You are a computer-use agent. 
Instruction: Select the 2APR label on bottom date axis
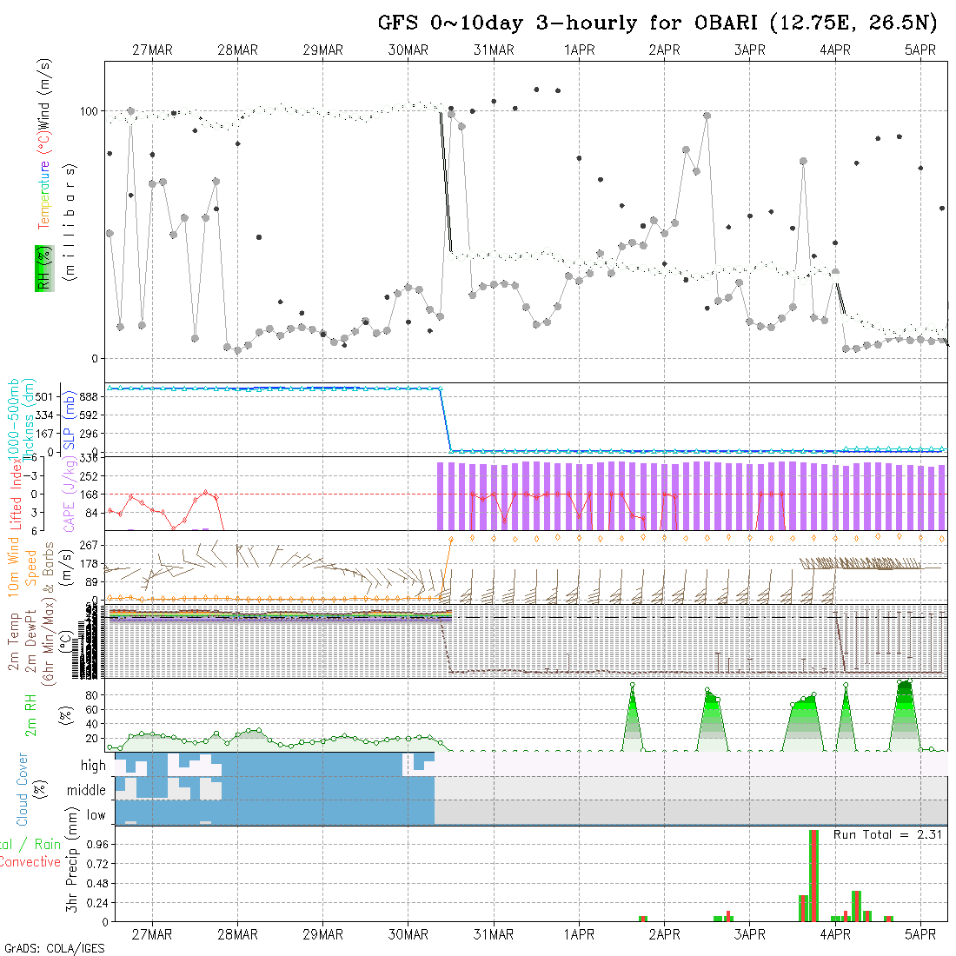(664, 934)
